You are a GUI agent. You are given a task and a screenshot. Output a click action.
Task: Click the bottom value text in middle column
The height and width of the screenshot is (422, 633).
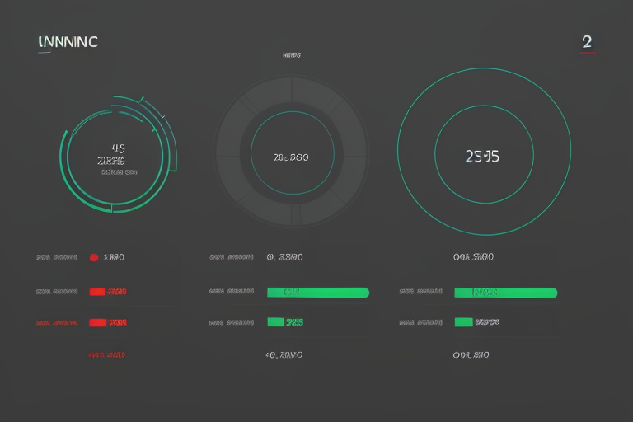point(284,354)
